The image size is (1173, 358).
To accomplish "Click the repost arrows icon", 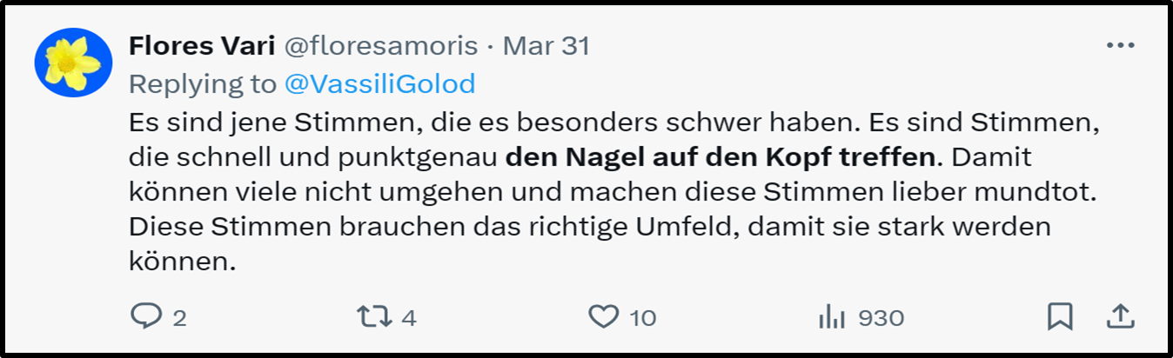I will click(372, 317).
